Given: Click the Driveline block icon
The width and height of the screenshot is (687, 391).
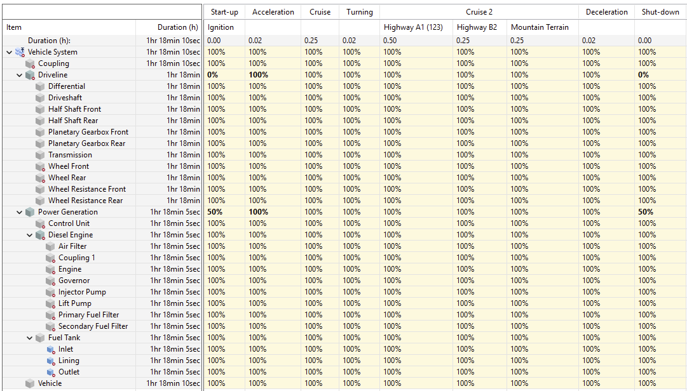Looking at the screenshot, I should (31, 76).
